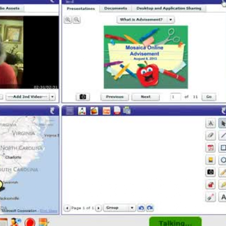Redo the last whiteboard action
Image resolution: width=226 pixels, height=226 pixels.
click(x=150, y=208)
